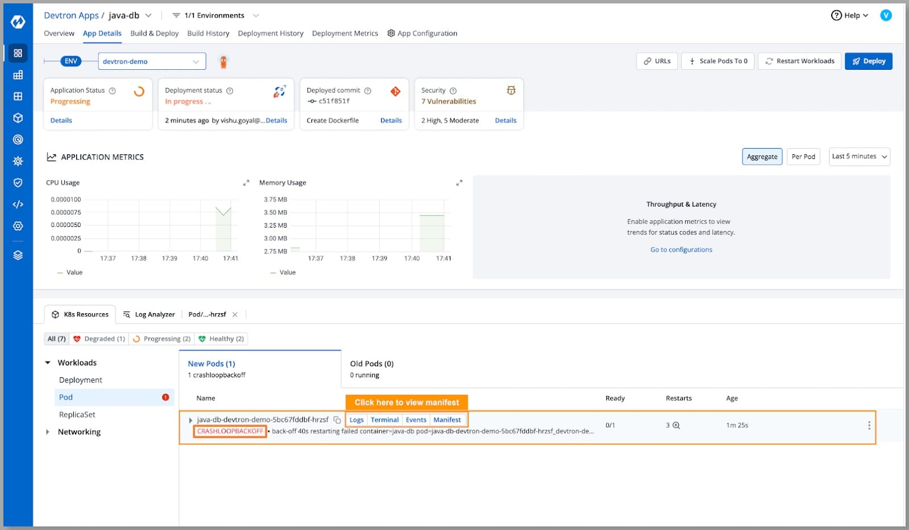Expand the CPU Usage chart

click(x=246, y=183)
